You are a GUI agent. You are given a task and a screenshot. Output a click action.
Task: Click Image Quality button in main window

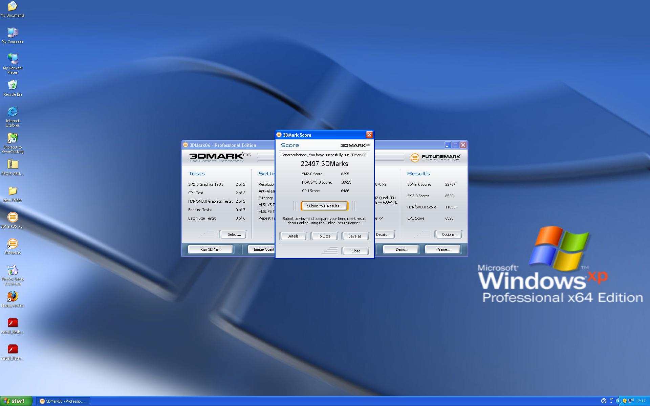[262, 249]
